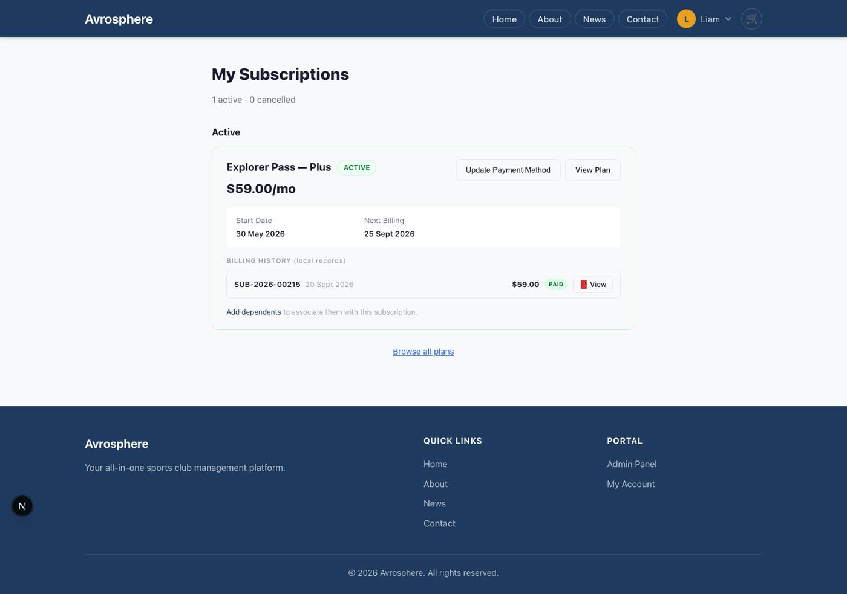Open Admin Panel in footer portal
Screen dimensions: 847x594
point(632,464)
